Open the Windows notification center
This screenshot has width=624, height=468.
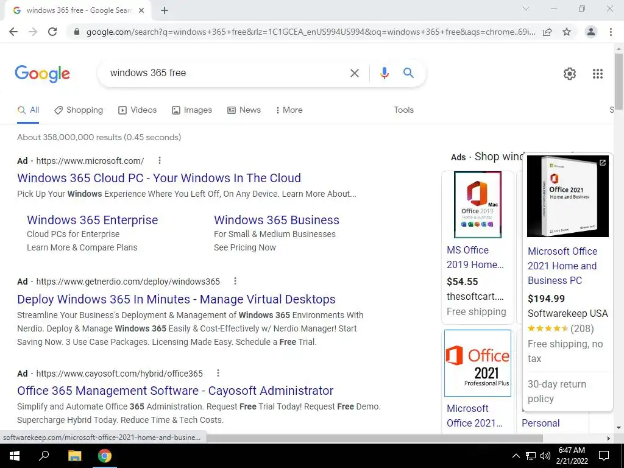[x=604, y=456]
